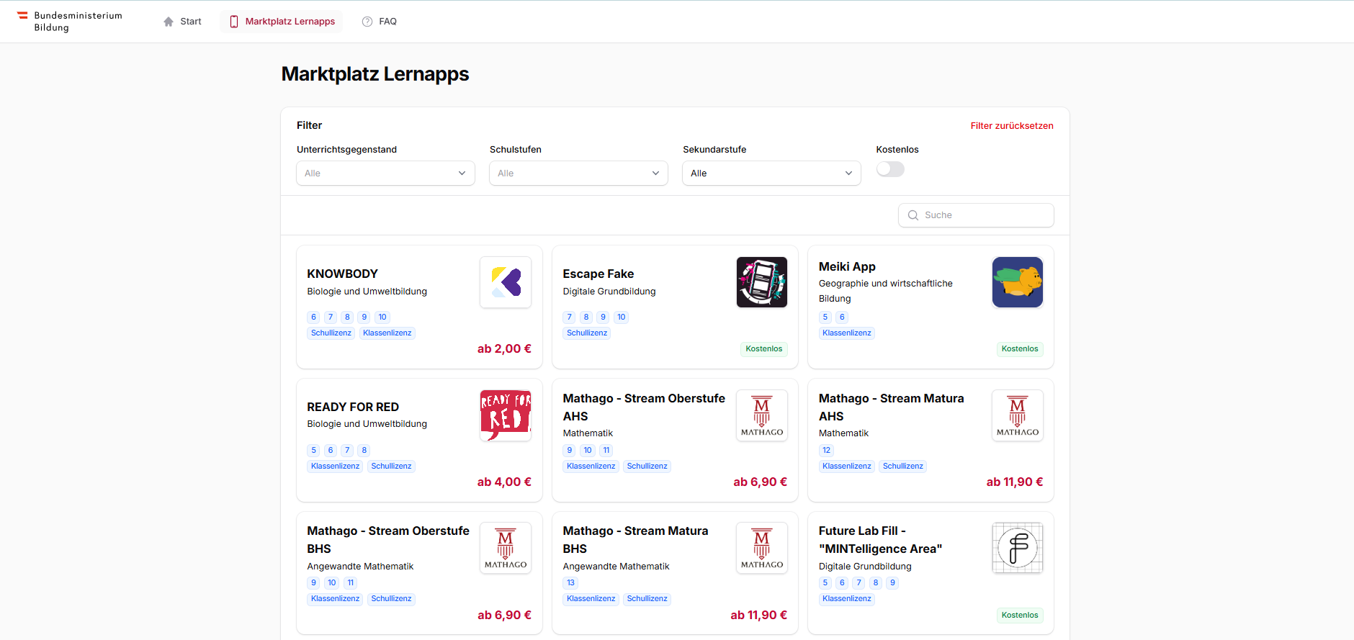Click the Kostenlos badge on Escape Fake

pyautogui.click(x=763, y=349)
